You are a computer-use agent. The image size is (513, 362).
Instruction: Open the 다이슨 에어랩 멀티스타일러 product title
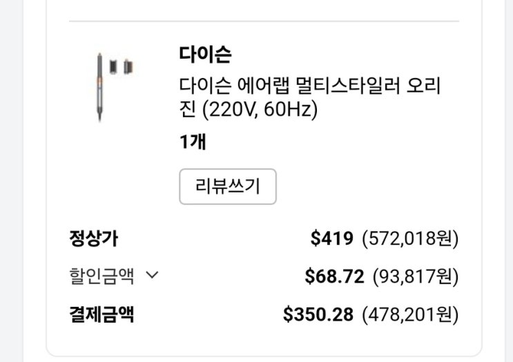pos(309,87)
